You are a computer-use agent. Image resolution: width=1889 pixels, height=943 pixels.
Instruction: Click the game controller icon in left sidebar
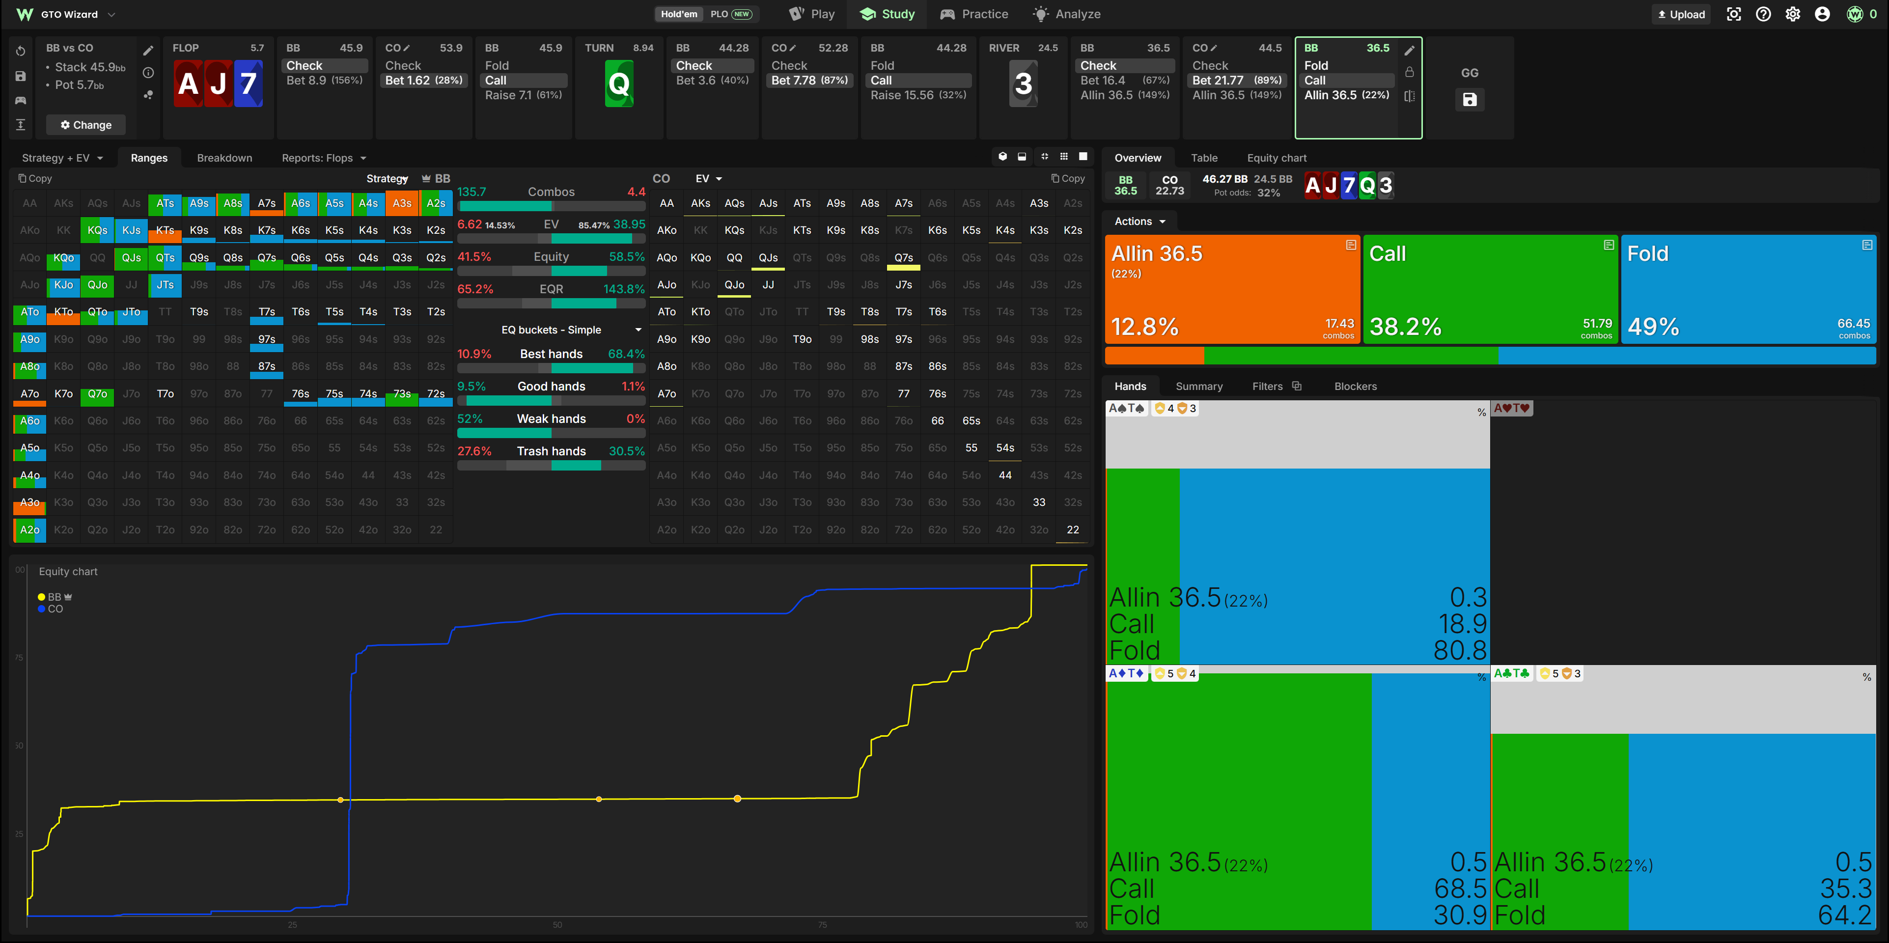(x=21, y=101)
